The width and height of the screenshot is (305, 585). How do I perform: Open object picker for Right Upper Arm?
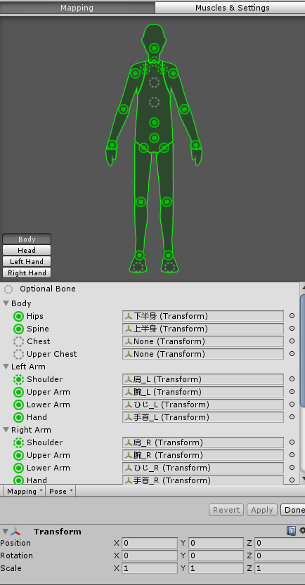click(x=292, y=455)
